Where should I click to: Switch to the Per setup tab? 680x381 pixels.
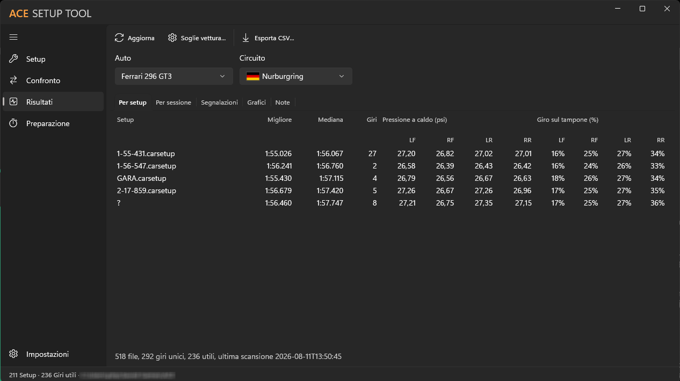[133, 102]
